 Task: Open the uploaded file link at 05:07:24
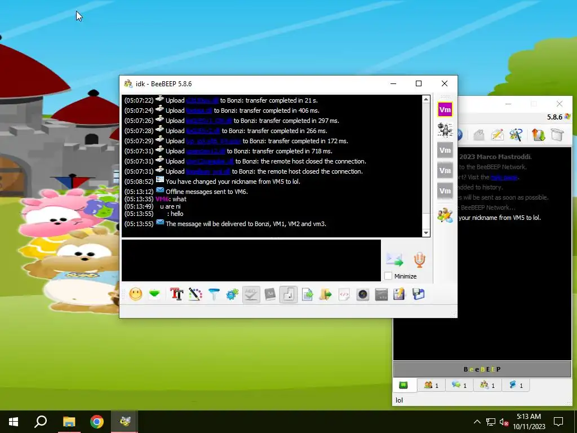[x=199, y=111]
